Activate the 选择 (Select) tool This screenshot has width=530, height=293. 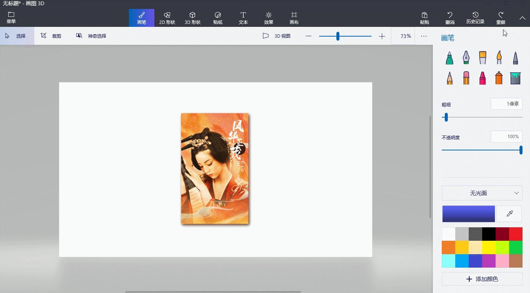pyautogui.click(x=17, y=36)
